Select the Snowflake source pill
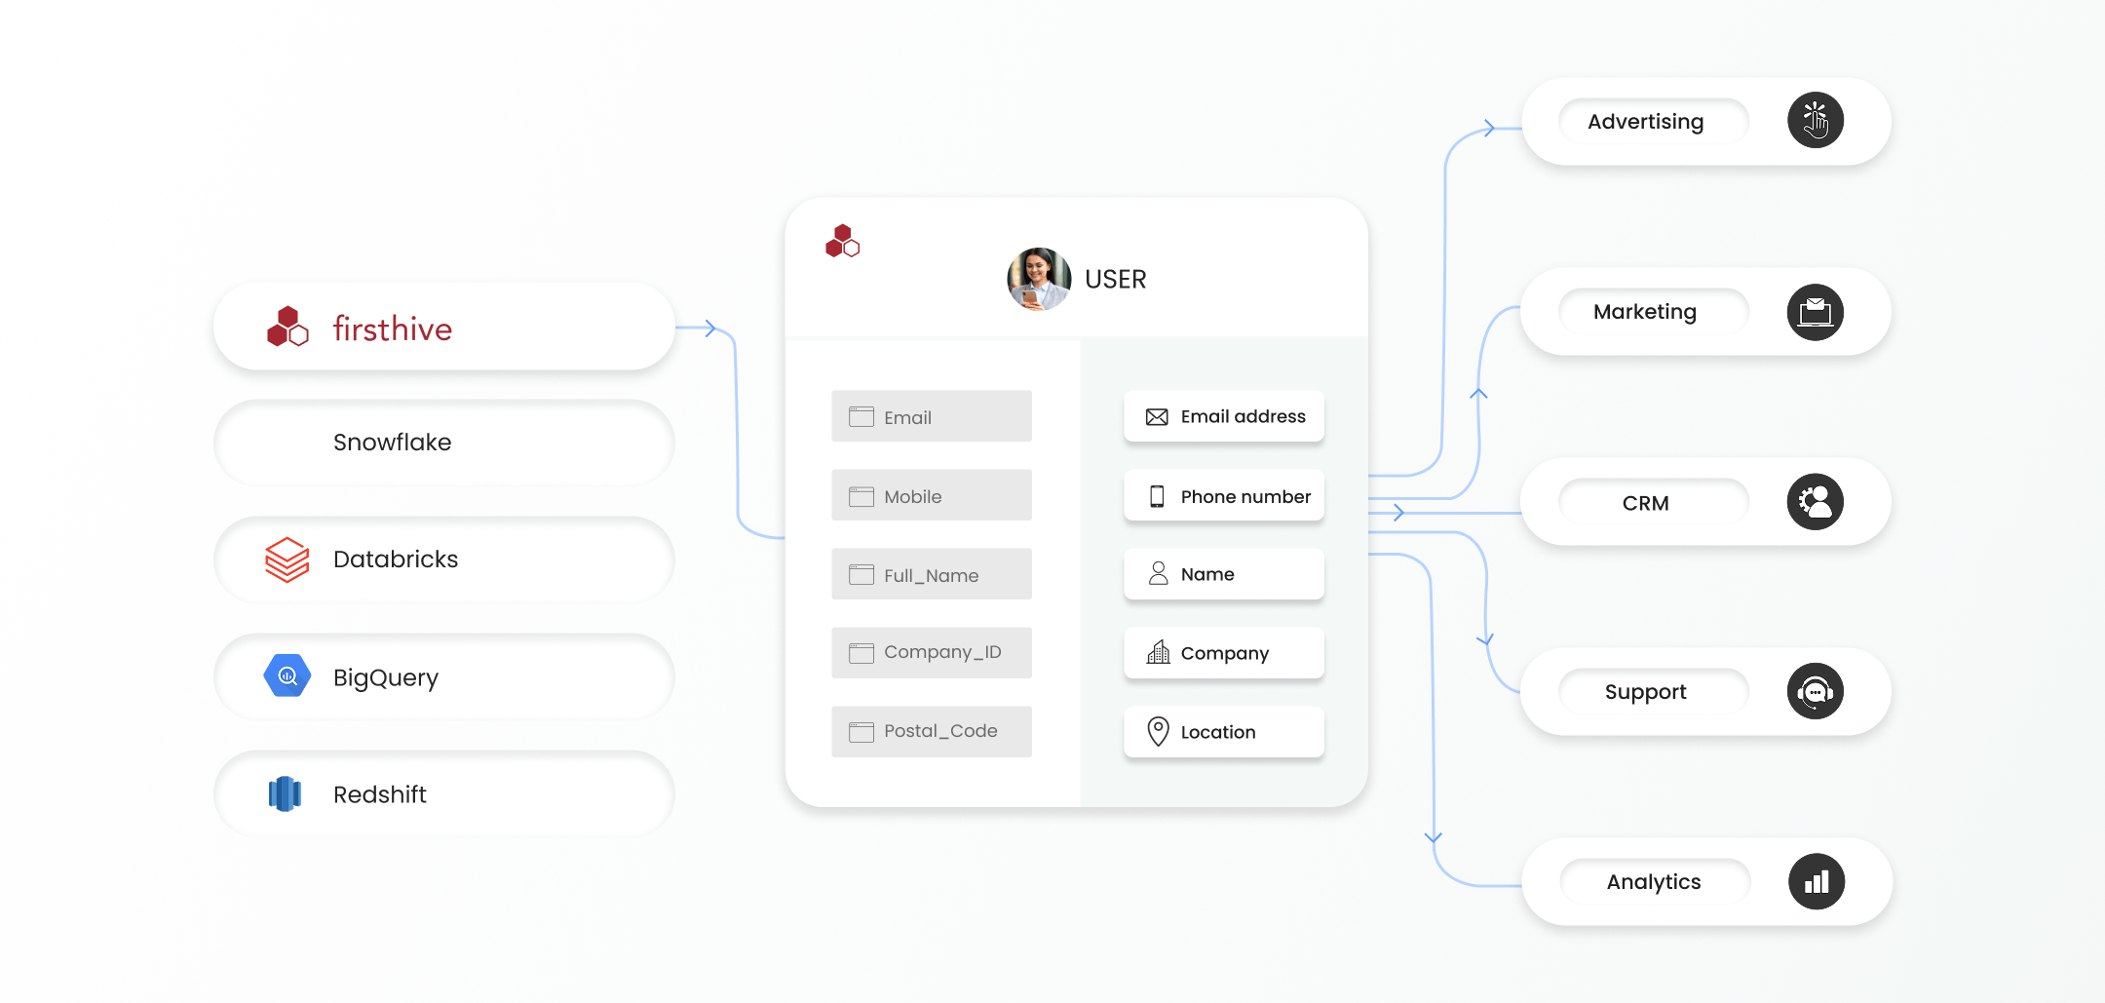 tap(443, 443)
